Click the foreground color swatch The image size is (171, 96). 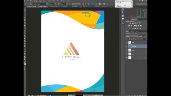pos(24,63)
